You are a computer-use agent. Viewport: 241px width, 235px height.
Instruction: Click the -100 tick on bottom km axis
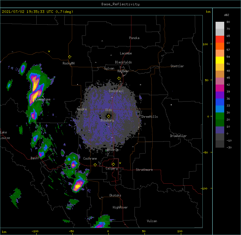[x=35, y=231]
